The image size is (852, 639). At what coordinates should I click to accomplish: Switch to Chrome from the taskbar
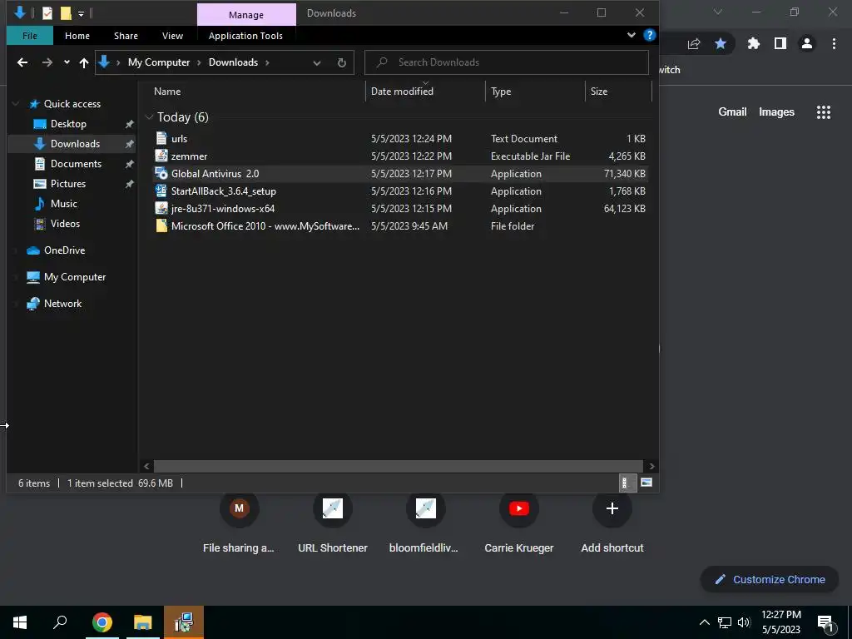click(x=102, y=622)
